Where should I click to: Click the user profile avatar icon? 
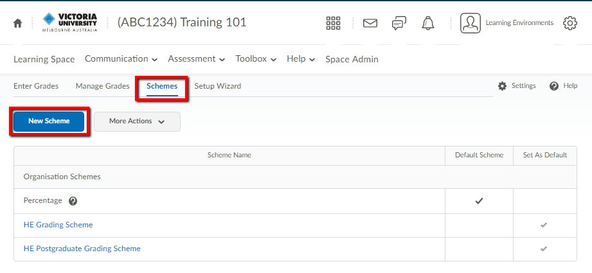470,23
